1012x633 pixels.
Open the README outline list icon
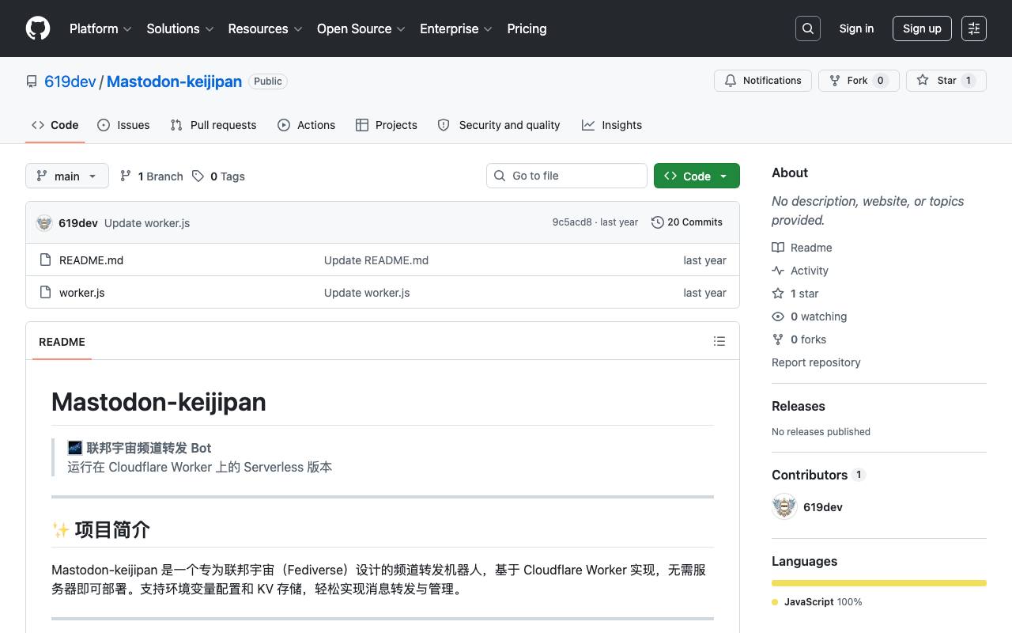coord(719,341)
